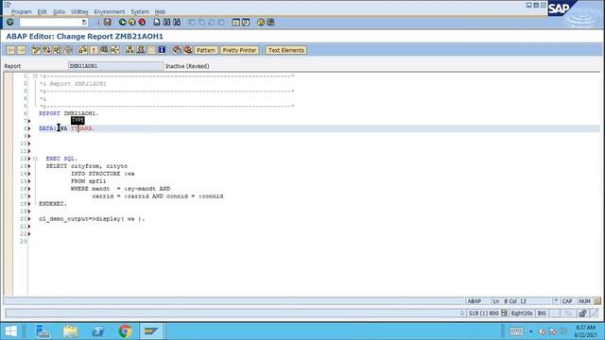The image size is (605, 340).
Task: Open the Environment menu
Action: (110, 12)
